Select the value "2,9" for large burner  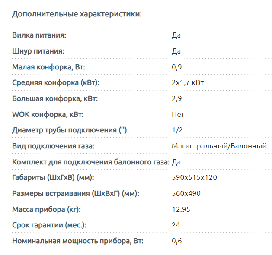pos(177,98)
